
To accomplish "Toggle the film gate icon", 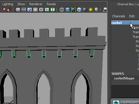I will pyautogui.click(x=24, y=10).
